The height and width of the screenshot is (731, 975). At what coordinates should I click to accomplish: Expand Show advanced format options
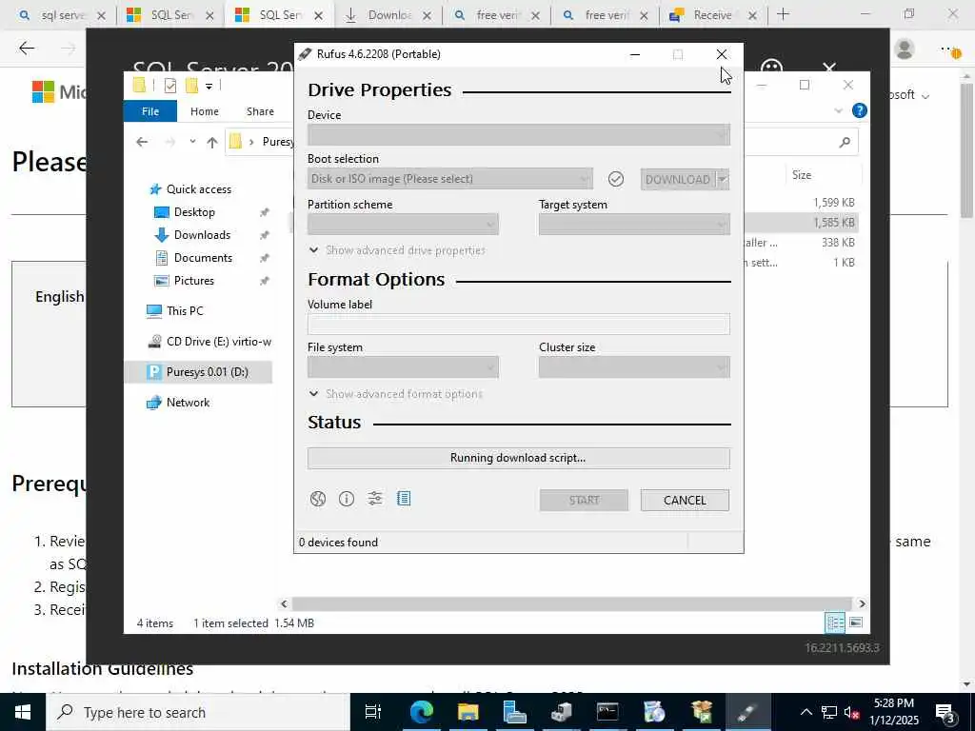(396, 394)
